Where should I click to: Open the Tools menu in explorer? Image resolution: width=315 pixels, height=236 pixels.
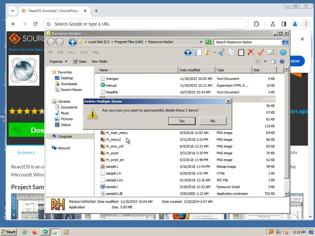[84, 52]
